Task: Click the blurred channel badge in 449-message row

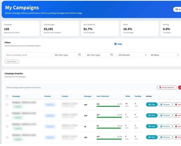Action: [50, 105]
